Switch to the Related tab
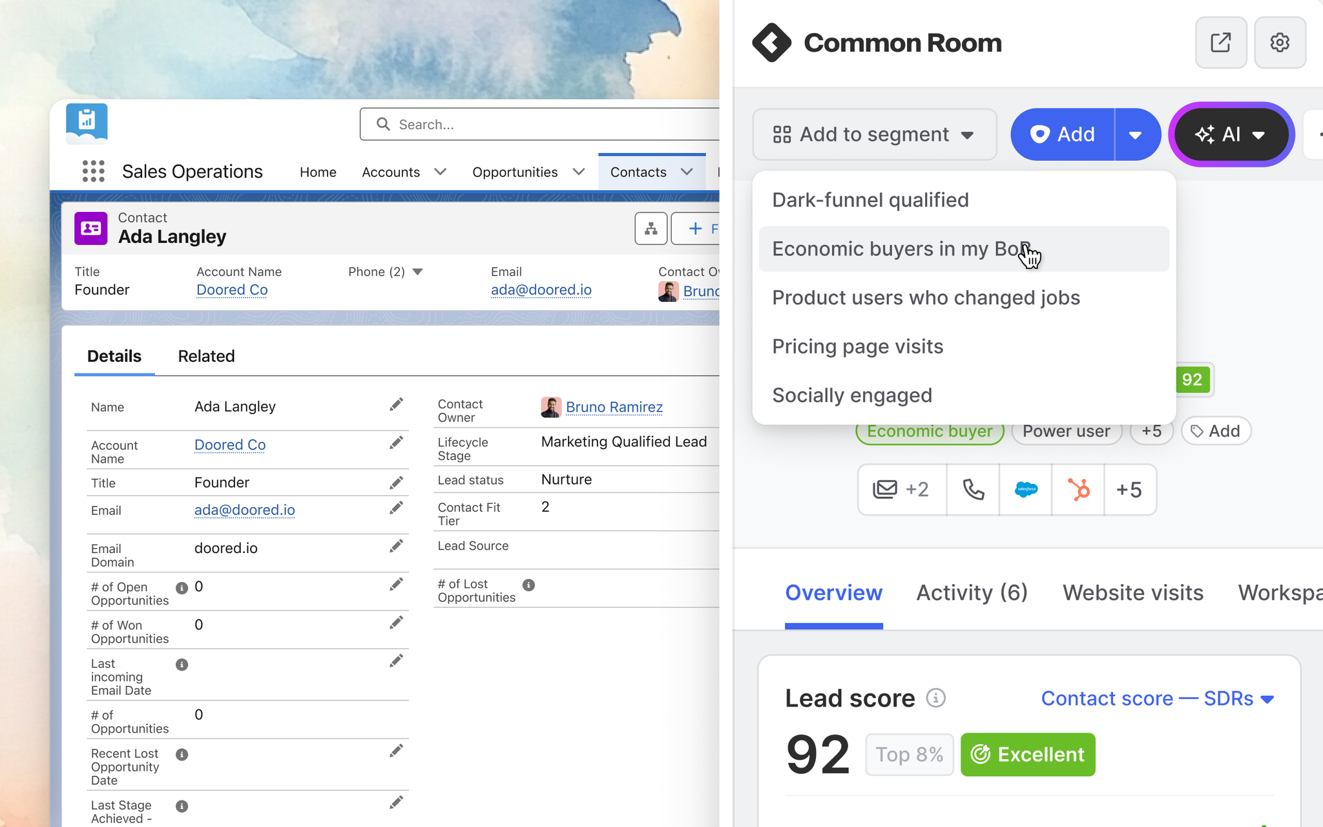This screenshot has width=1323, height=827. click(x=206, y=356)
